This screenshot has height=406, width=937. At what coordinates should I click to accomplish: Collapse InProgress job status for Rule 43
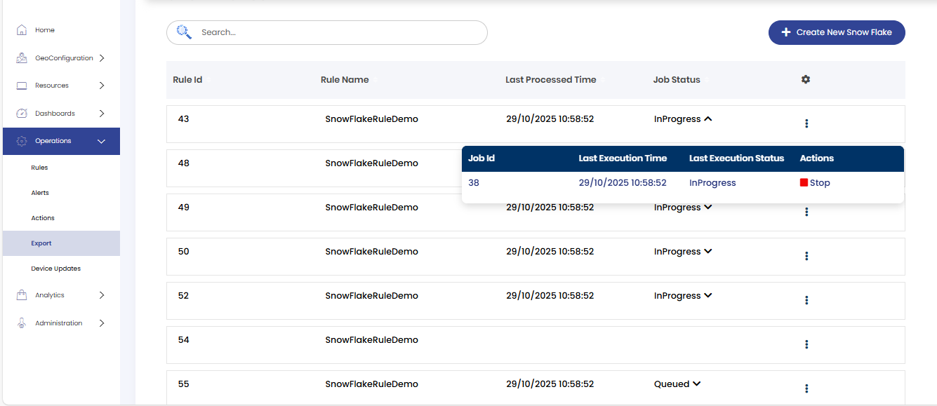point(707,119)
